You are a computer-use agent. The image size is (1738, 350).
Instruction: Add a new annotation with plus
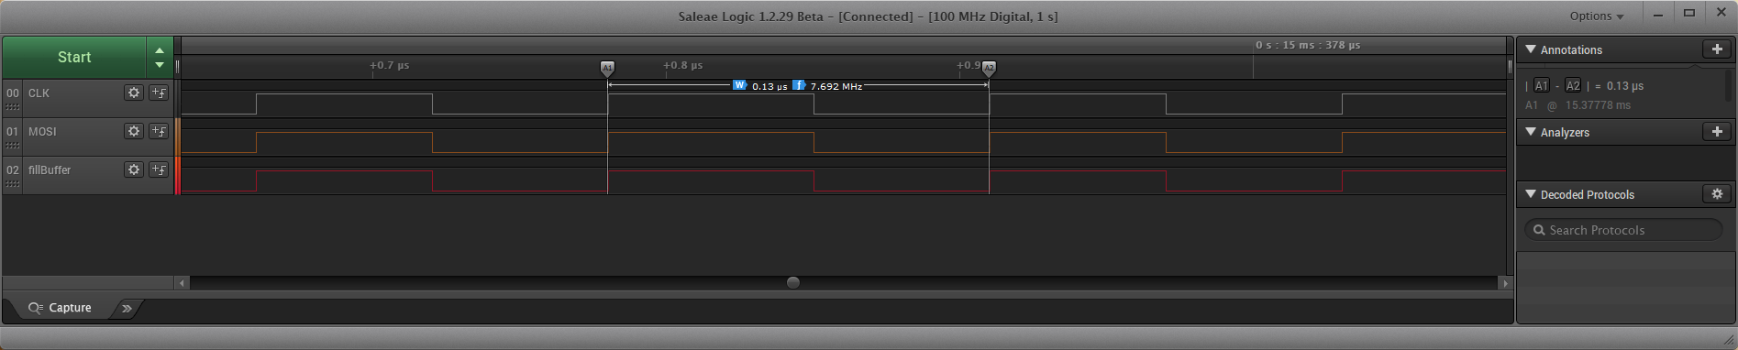pos(1717,49)
